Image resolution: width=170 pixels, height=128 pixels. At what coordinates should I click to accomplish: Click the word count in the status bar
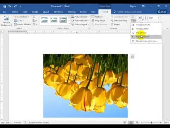[17, 123]
